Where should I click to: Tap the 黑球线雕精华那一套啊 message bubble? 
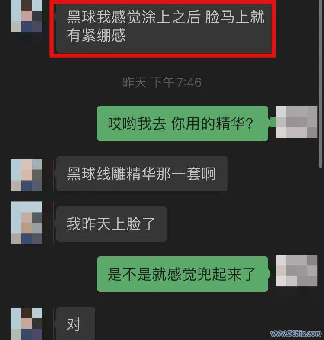tap(142, 174)
